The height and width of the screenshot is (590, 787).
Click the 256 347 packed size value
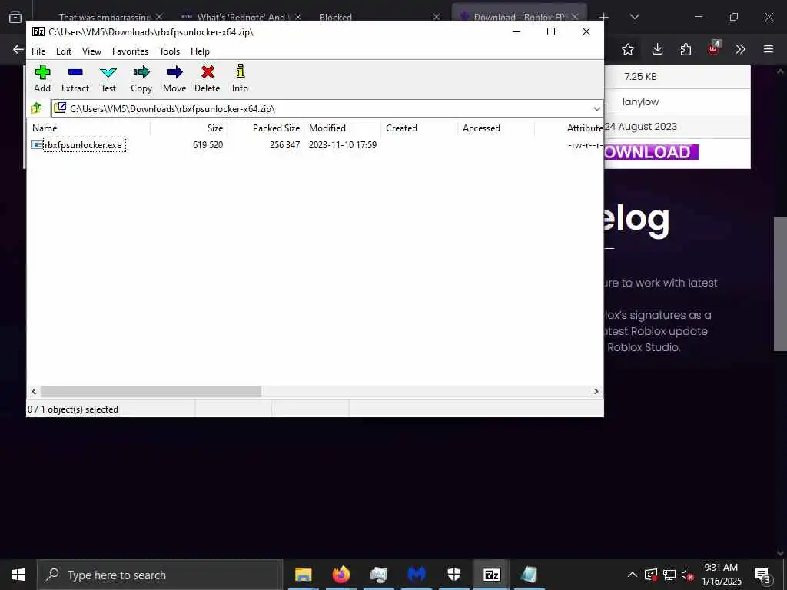click(x=284, y=145)
